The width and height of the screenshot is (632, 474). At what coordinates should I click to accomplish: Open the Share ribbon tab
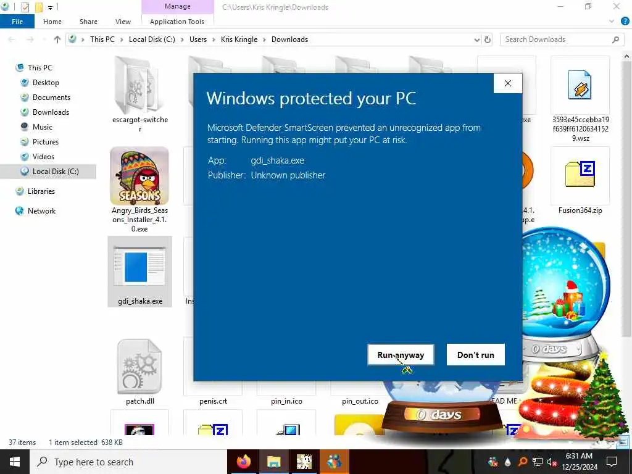[x=88, y=22]
